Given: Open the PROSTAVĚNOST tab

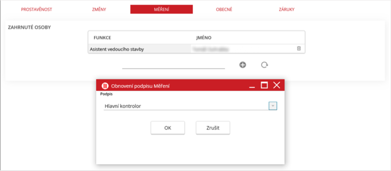Looking at the screenshot, I should click(36, 9).
